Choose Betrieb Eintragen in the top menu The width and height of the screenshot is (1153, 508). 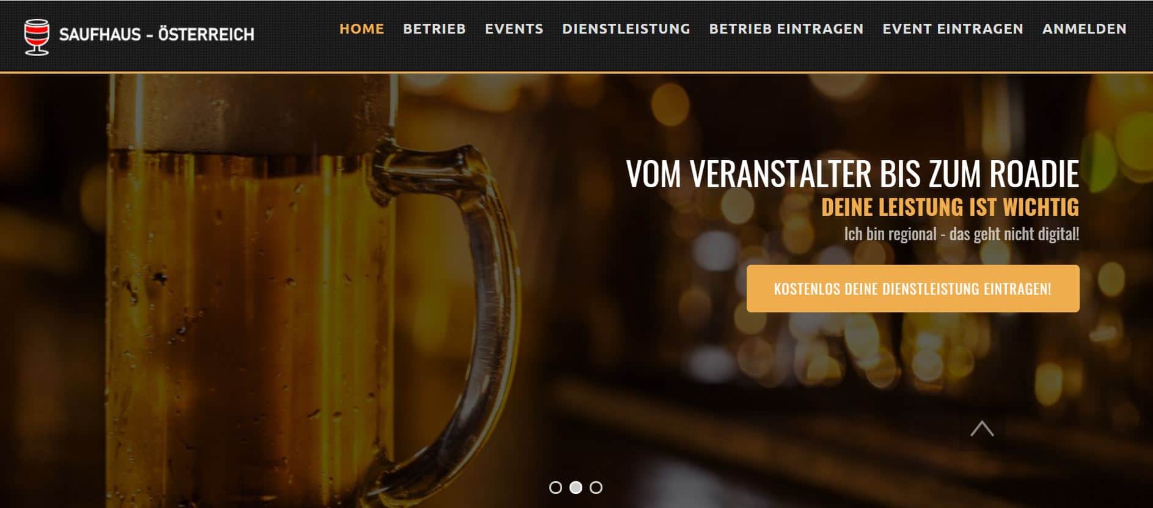click(x=786, y=29)
